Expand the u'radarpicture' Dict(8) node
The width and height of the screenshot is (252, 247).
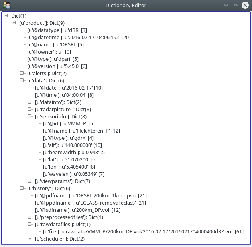[30, 109]
